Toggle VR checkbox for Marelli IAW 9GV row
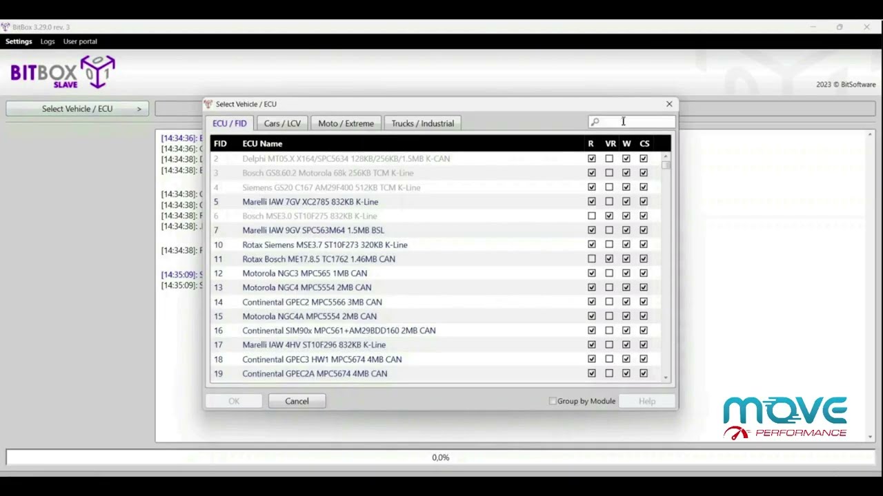Screen dimensions: 883x496 coord(609,230)
